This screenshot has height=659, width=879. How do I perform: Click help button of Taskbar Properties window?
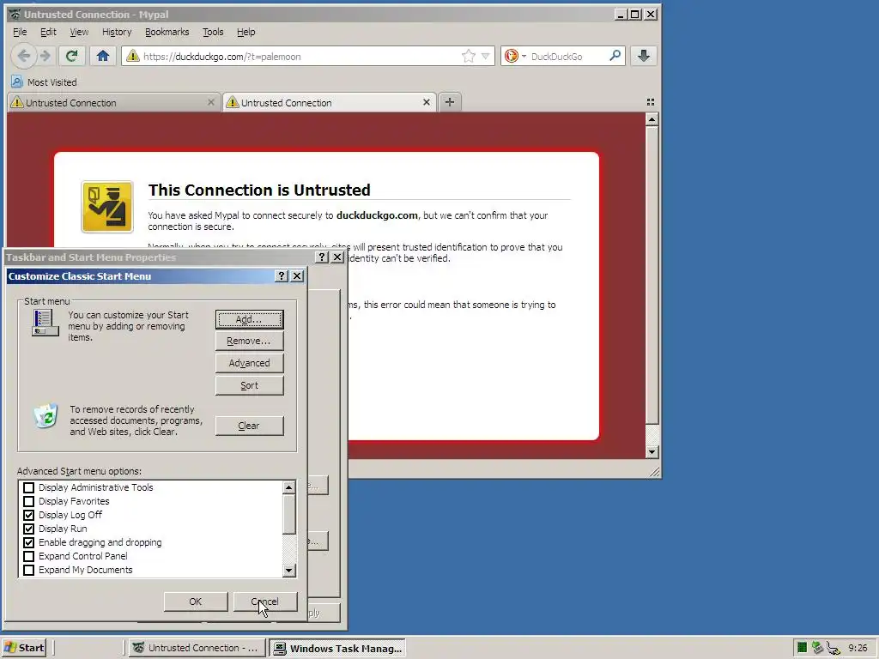tap(321, 257)
